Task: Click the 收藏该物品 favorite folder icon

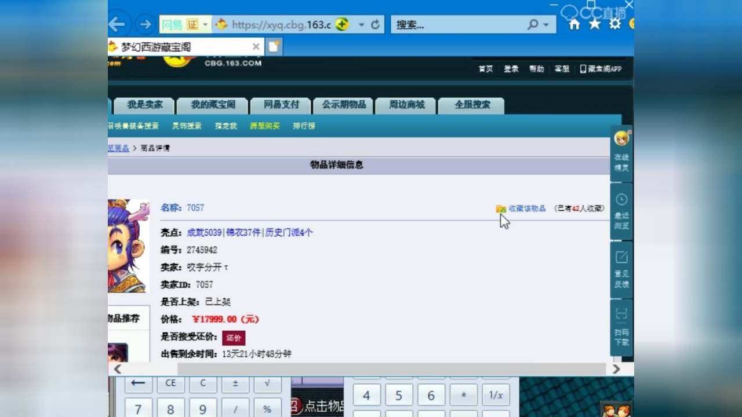Action: (501, 209)
